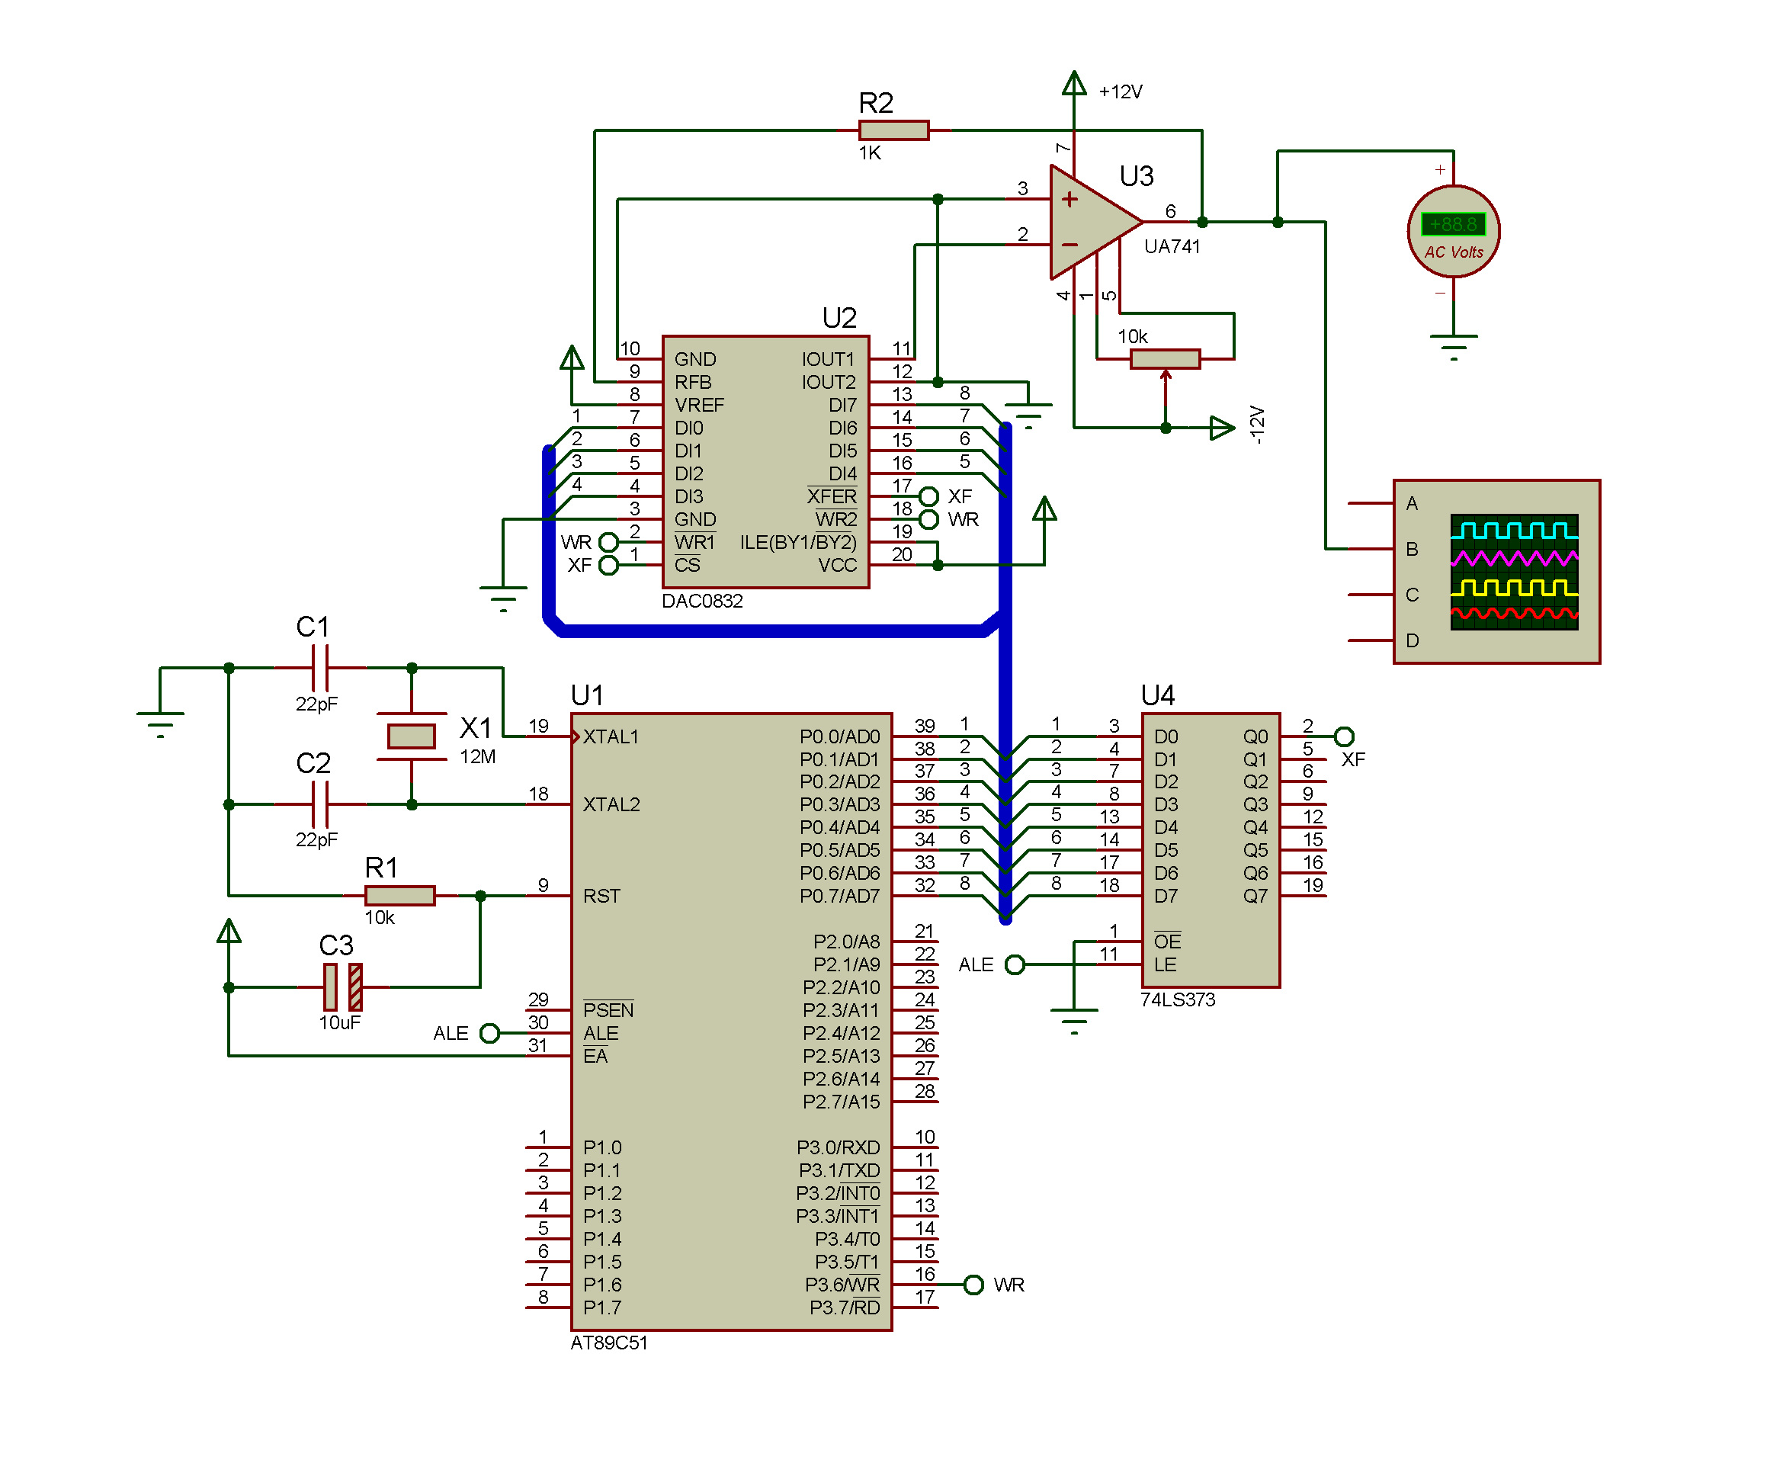Click the AC voltmeter instrument
1783x1463 pixels.
point(1453,231)
